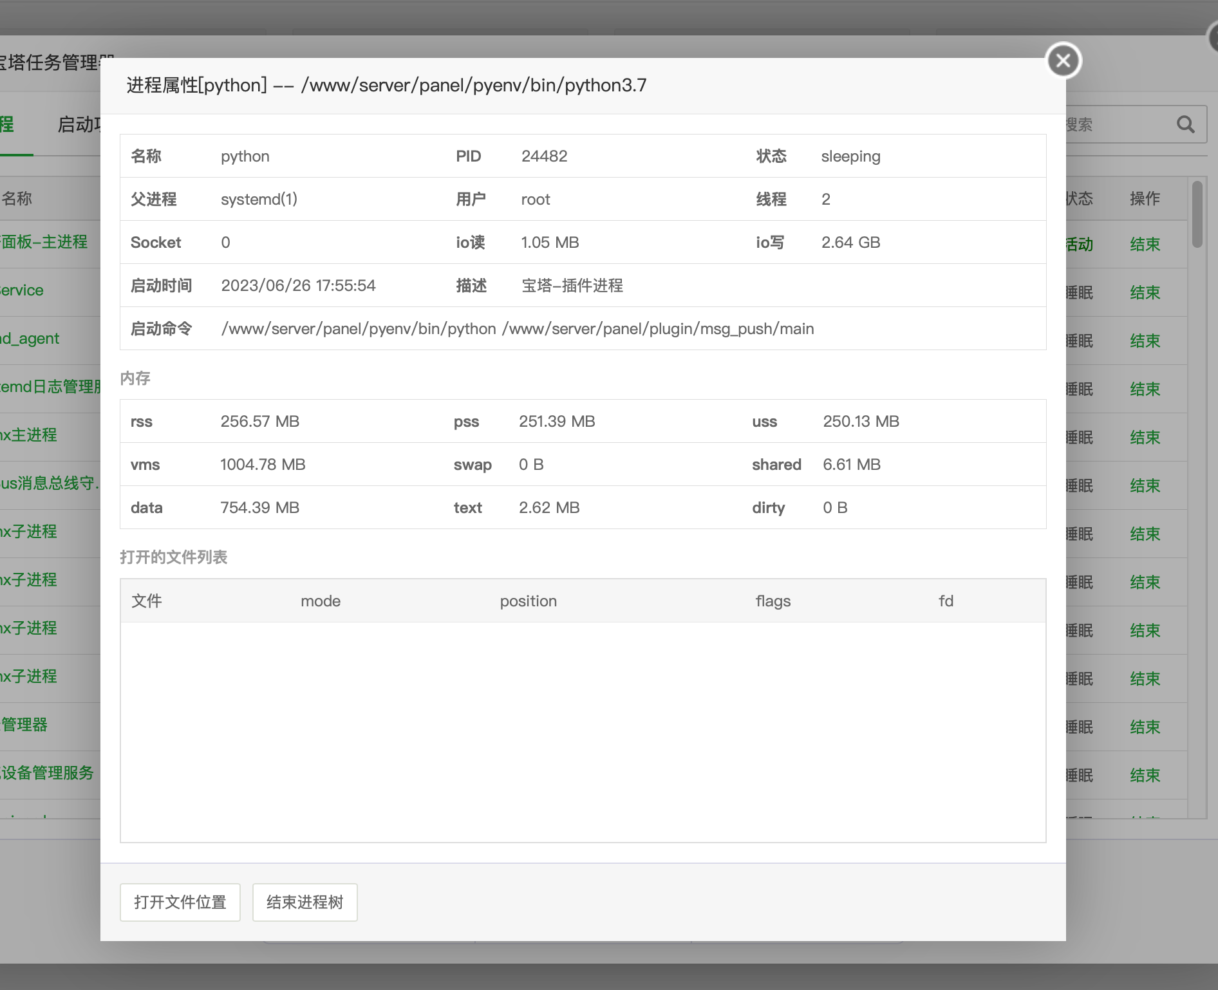Click 结束 for the 管理器 row
The width and height of the screenshot is (1218, 990).
coord(1145,727)
